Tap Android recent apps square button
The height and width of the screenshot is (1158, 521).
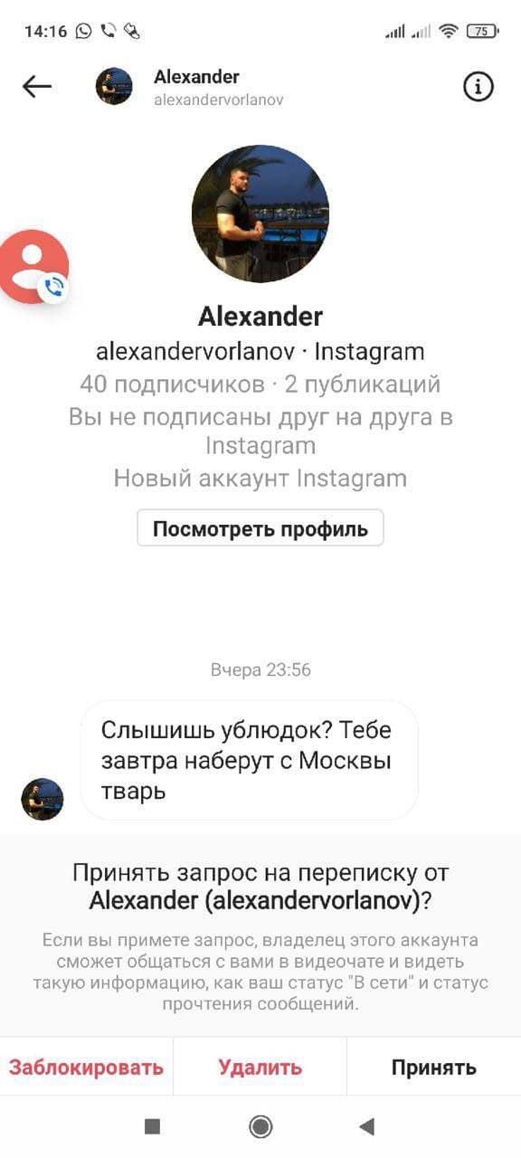(153, 1126)
